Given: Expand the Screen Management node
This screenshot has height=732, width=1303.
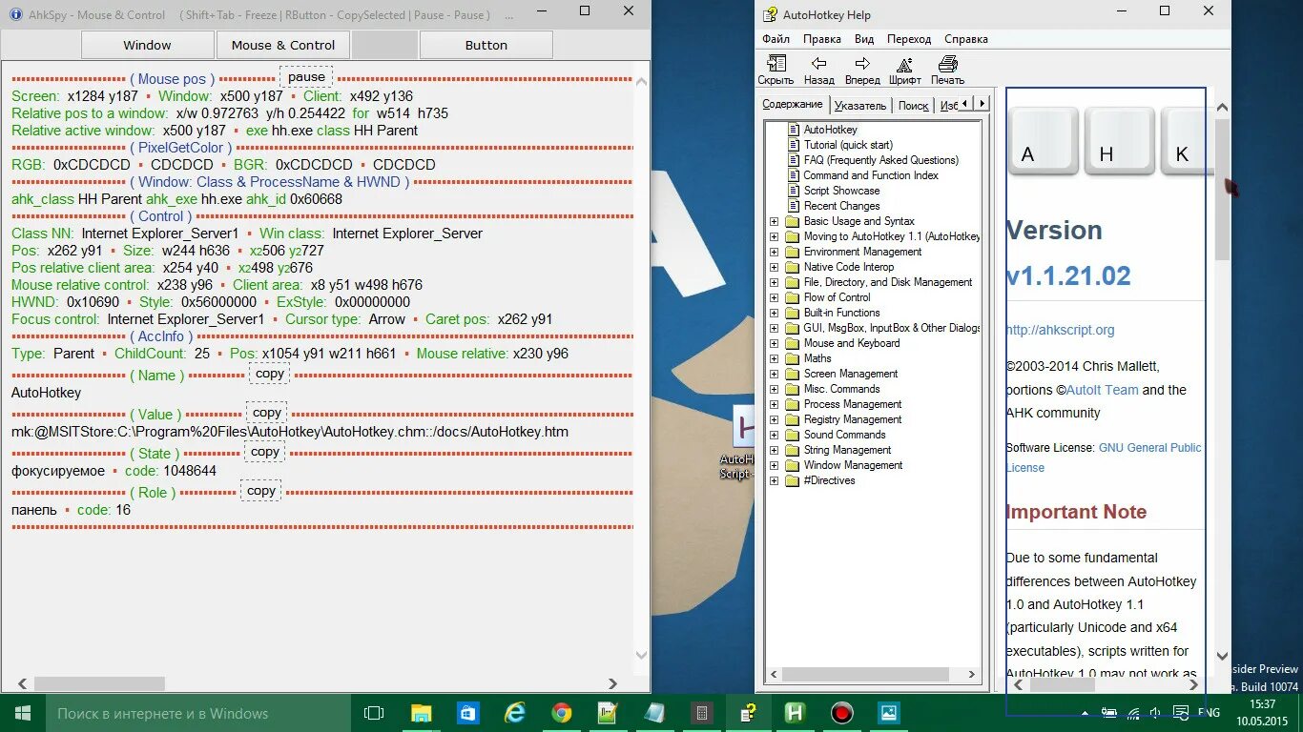Looking at the screenshot, I should point(774,374).
